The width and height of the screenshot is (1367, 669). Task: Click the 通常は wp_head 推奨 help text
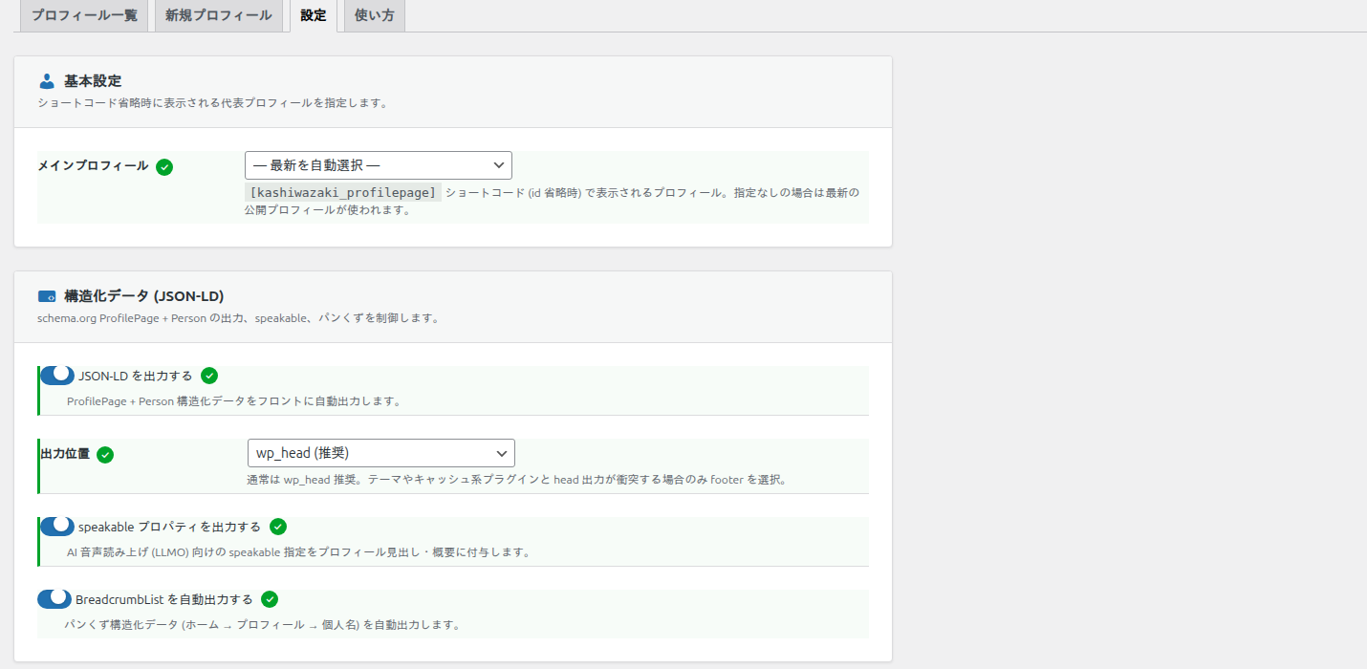[x=518, y=480]
